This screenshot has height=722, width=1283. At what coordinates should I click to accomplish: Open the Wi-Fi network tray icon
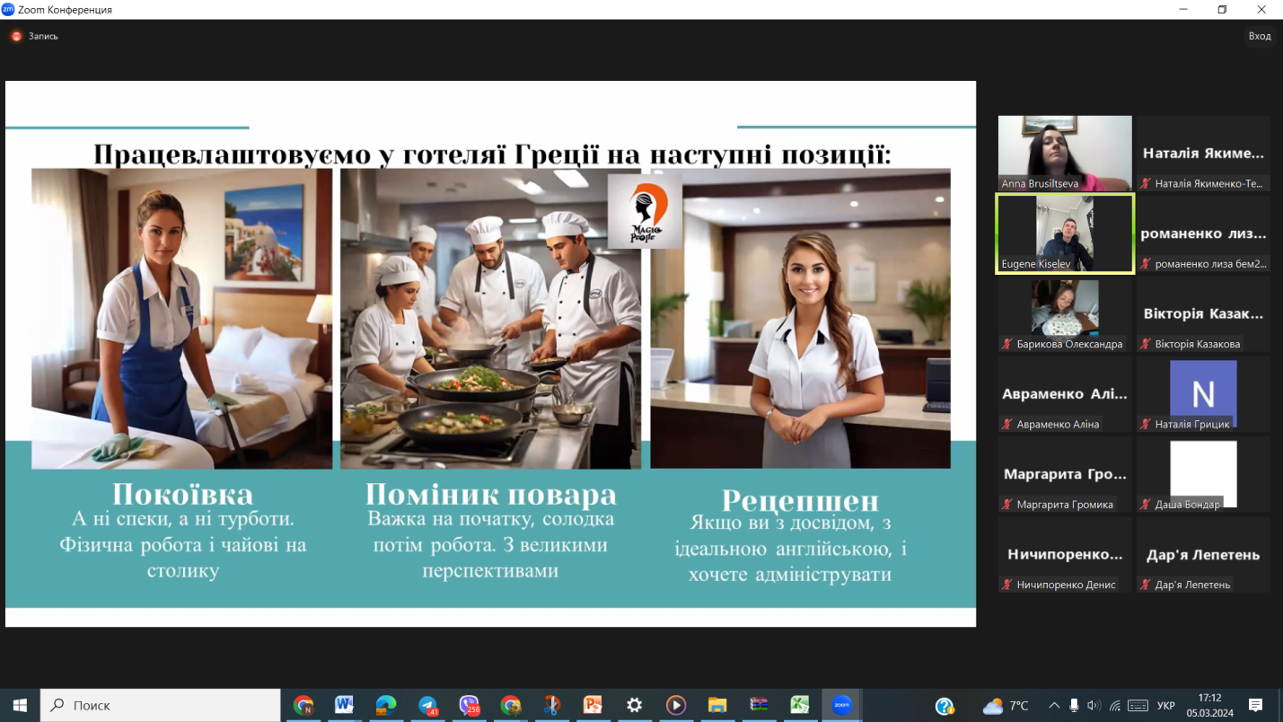tap(1115, 706)
